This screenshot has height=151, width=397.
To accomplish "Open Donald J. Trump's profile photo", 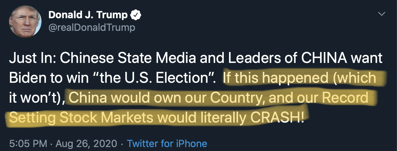I will pyautogui.click(x=25, y=21).
